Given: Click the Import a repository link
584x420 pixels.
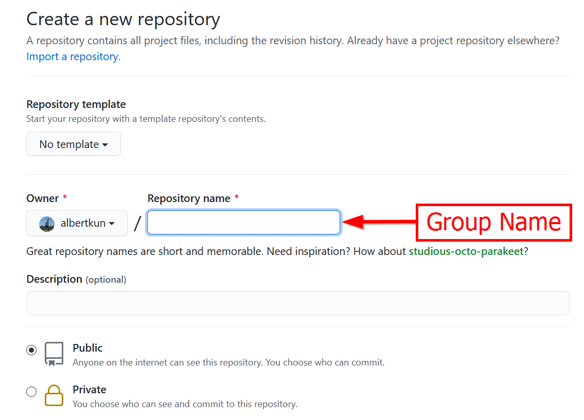Looking at the screenshot, I should [73, 57].
